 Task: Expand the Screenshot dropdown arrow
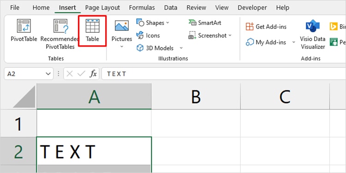tap(230, 36)
